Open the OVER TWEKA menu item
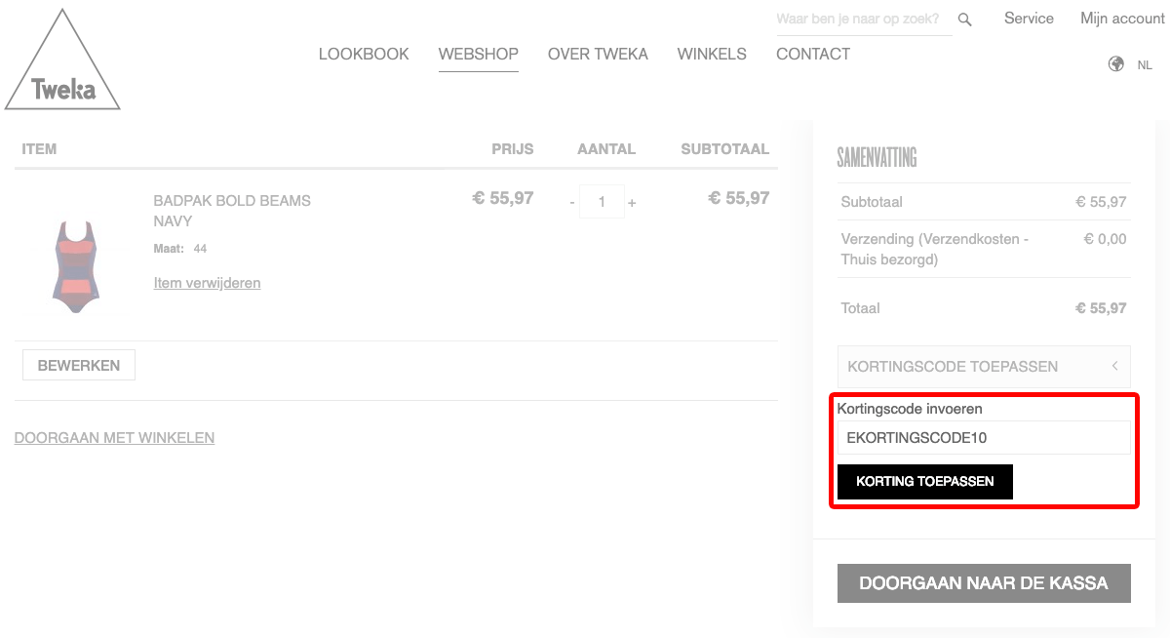The height and width of the screenshot is (638, 1170). [598, 55]
